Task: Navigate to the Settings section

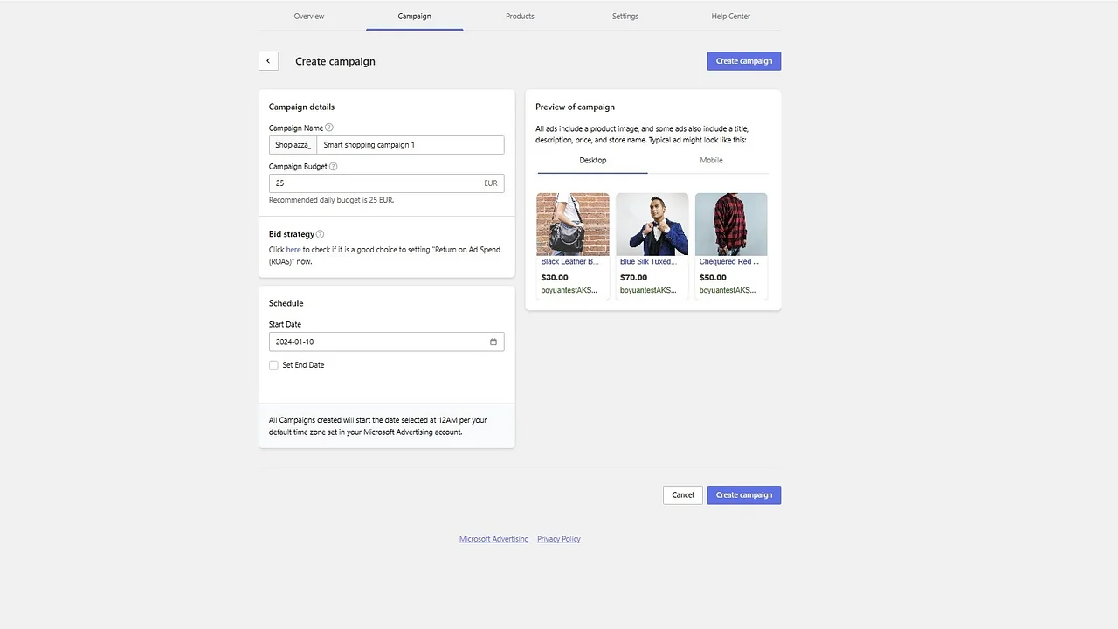Action: pos(625,16)
